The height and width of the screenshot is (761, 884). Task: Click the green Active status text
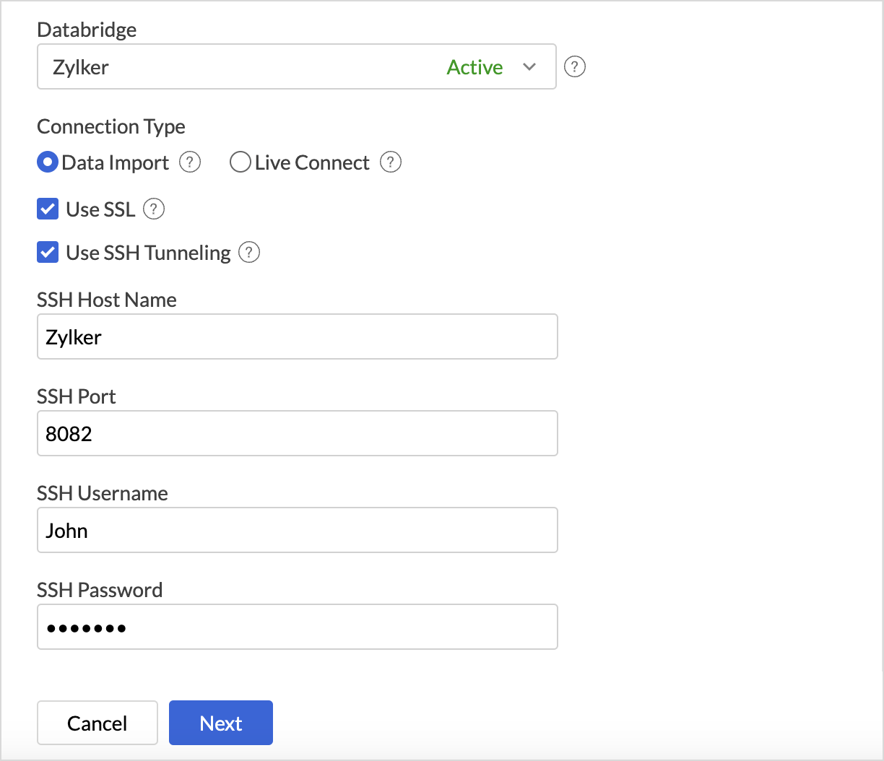(x=474, y=67)
